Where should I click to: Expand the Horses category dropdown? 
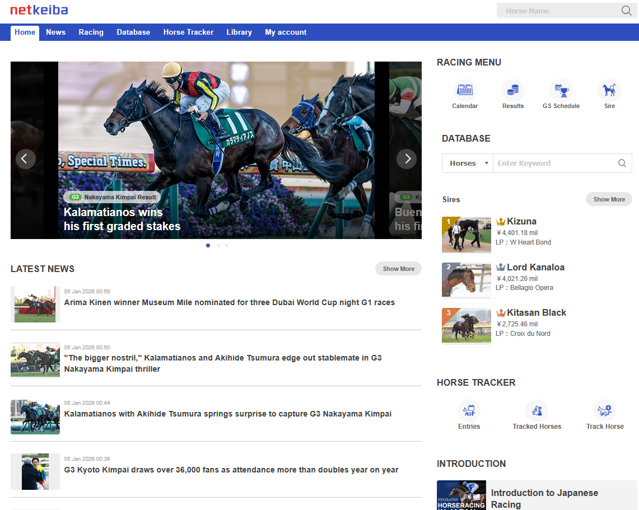click(468, 163)
